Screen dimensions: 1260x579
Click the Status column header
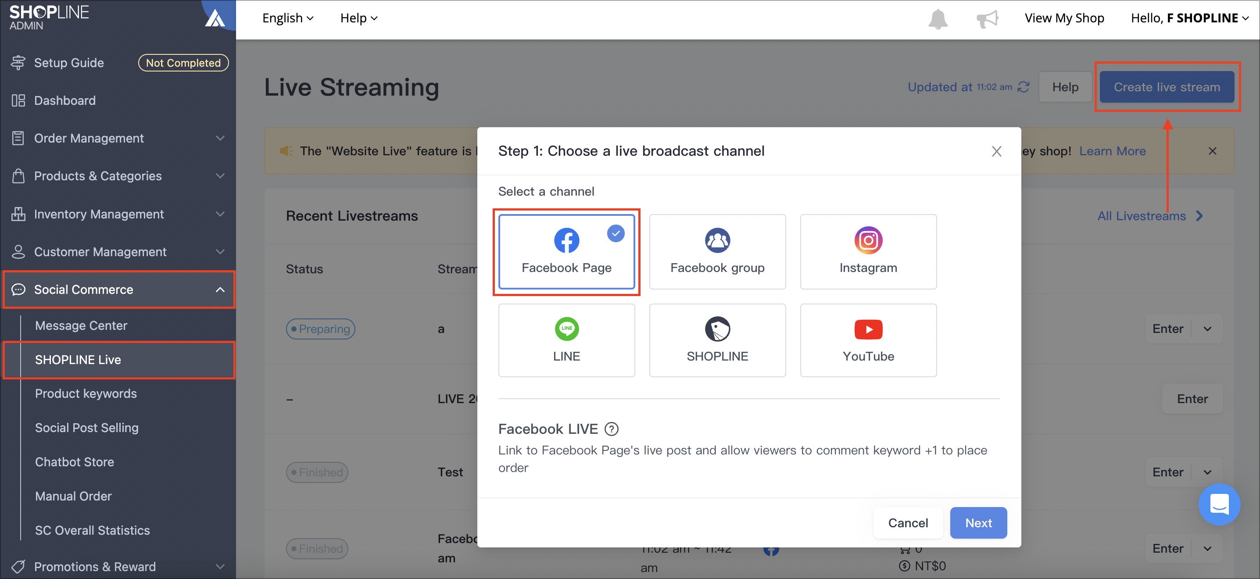(304, 269)
